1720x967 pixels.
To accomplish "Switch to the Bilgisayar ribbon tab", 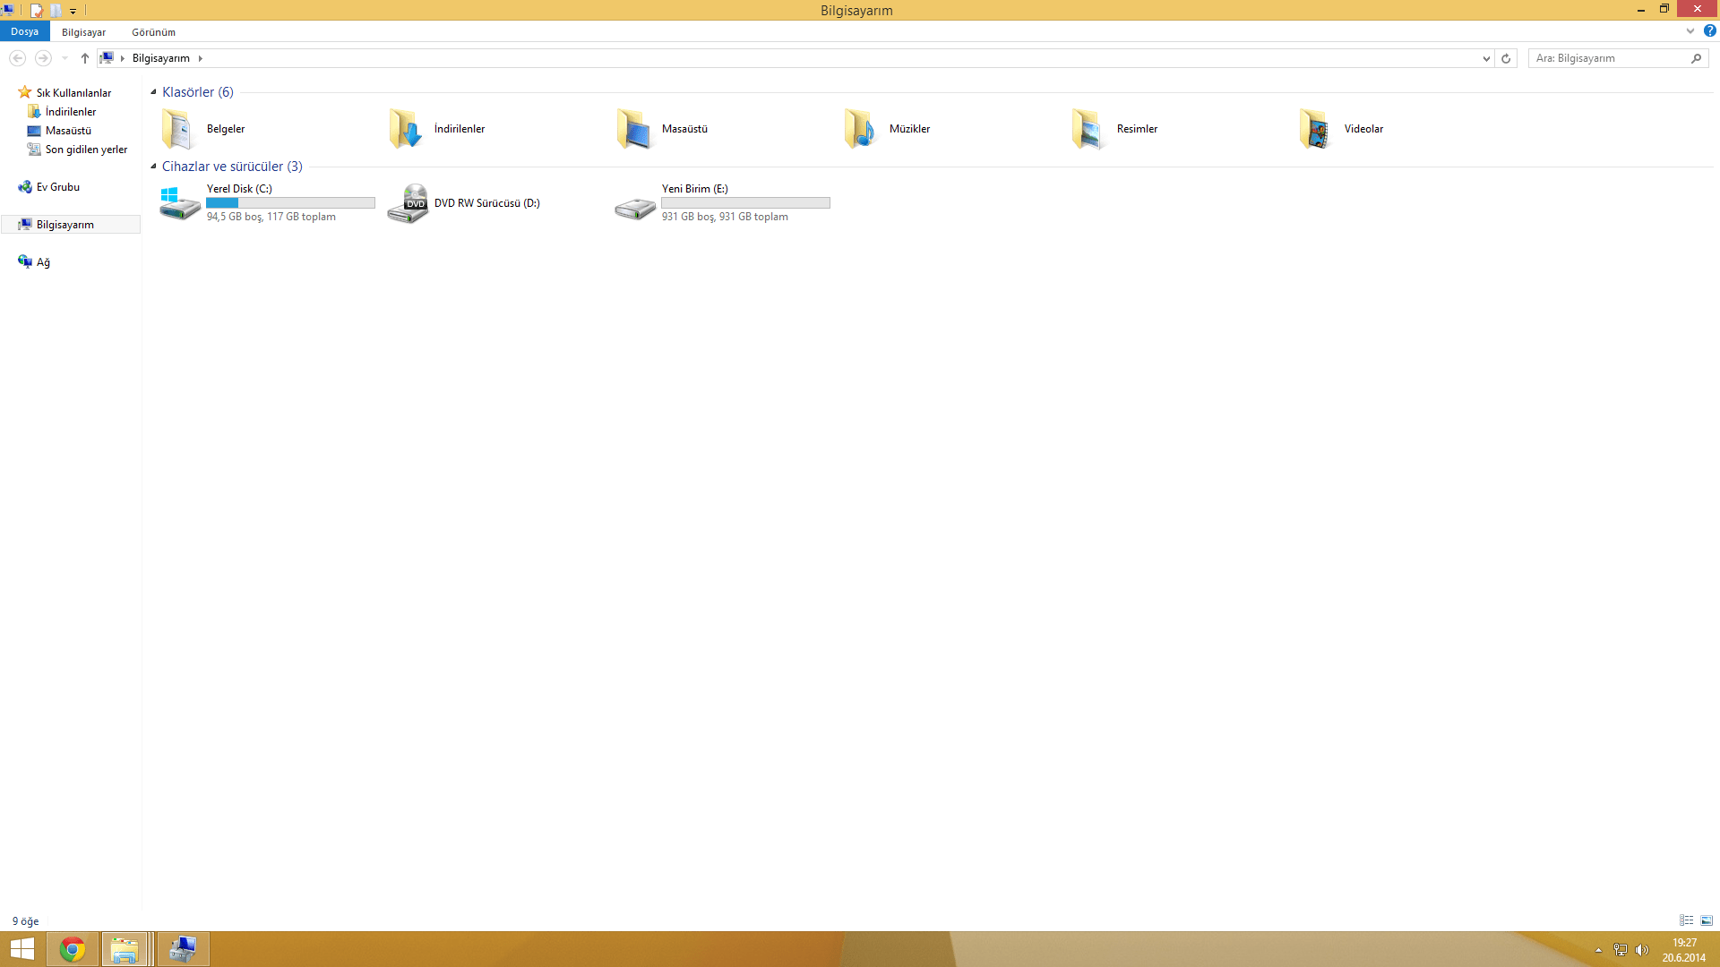I will pyautogui.click(x=83, y=31).
